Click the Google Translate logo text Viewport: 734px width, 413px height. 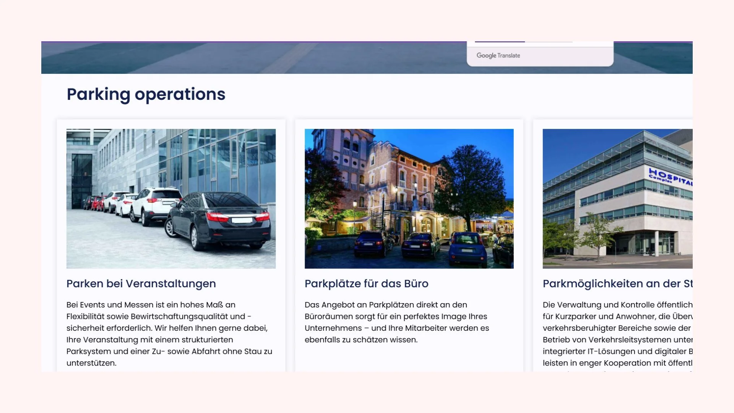pyautogui.click(x=498, y=55)
